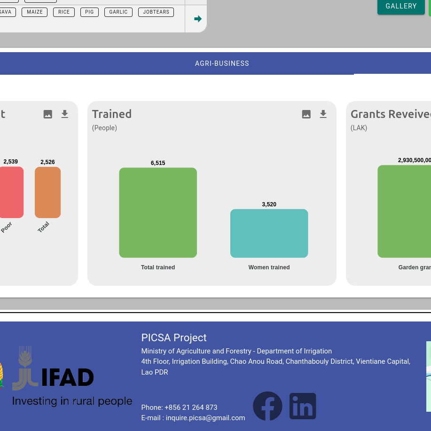Click the phone number +856 21 264 873
This screenshot has width=431, height=431.
191,407
